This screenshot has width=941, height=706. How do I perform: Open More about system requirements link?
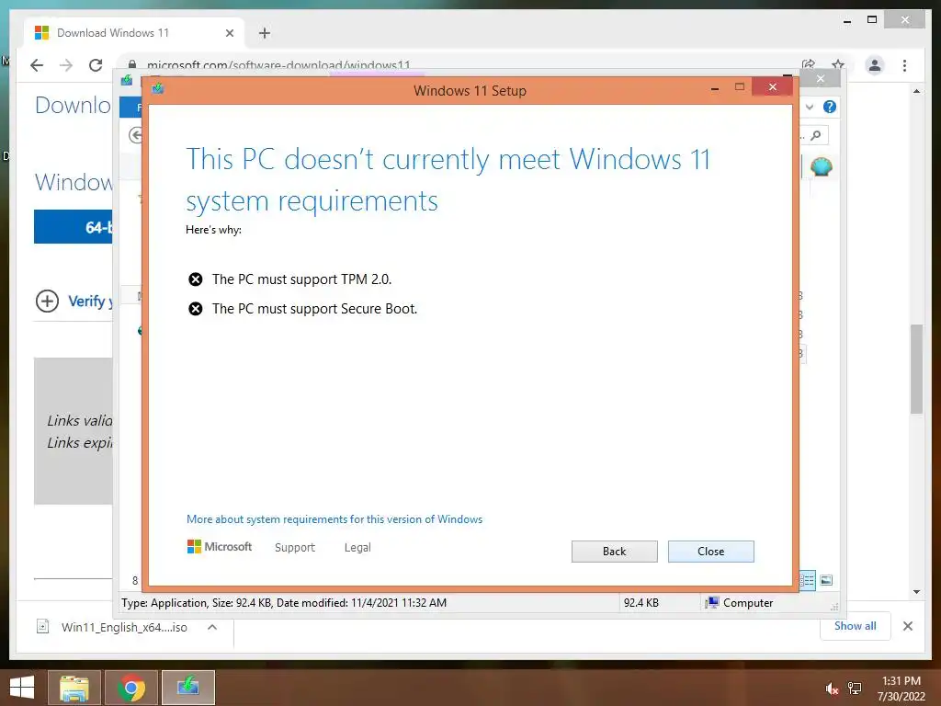[334, 519]
